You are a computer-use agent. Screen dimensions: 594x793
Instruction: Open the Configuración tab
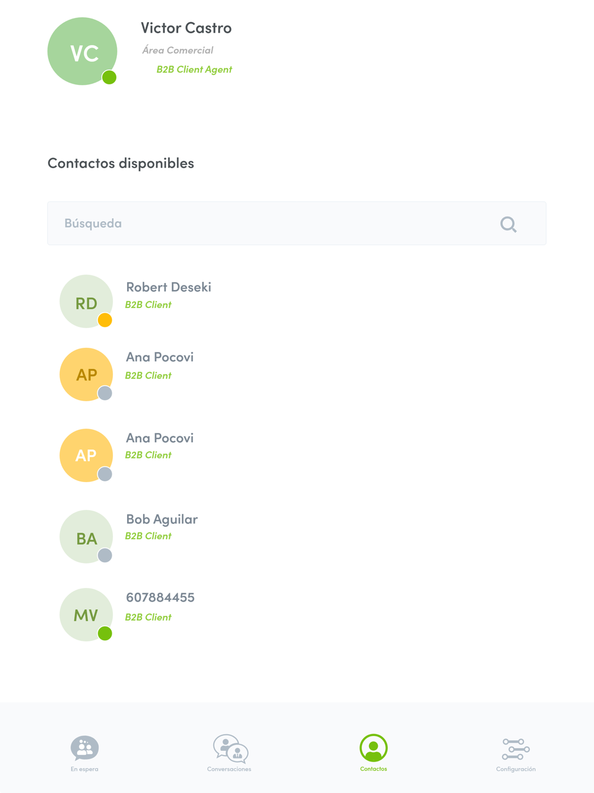tap(516, 751)
